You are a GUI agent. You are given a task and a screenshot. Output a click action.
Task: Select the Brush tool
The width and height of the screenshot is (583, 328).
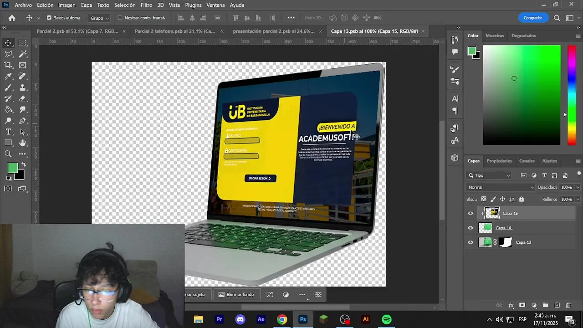(8, 87)
